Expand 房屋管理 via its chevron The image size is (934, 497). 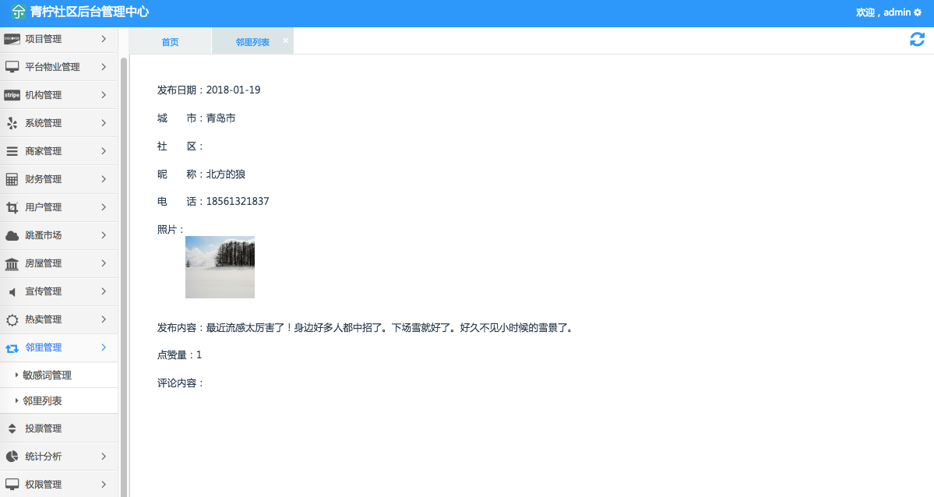pos(104,263)
